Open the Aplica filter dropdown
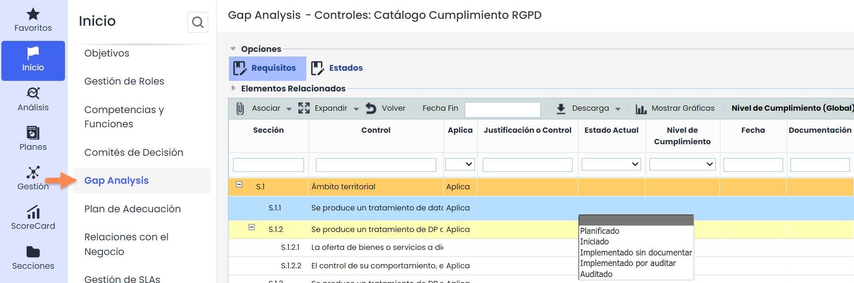The image size is (854, 283). point(460,164)
